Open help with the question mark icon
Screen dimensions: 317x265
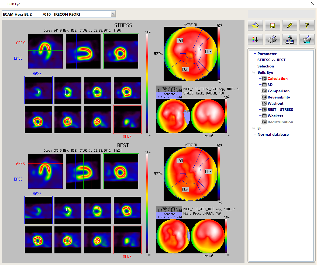[x=307, y=25]
